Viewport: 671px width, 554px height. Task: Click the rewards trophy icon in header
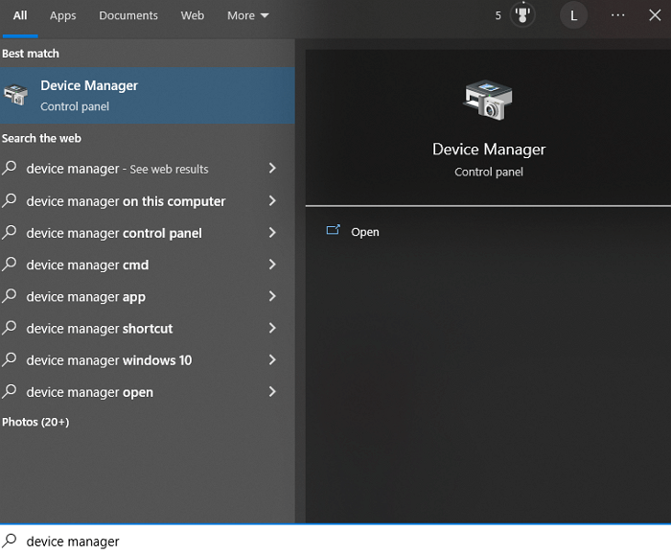[522, 15]
